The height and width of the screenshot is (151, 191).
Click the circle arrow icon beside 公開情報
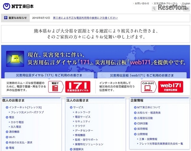(135, 134)
